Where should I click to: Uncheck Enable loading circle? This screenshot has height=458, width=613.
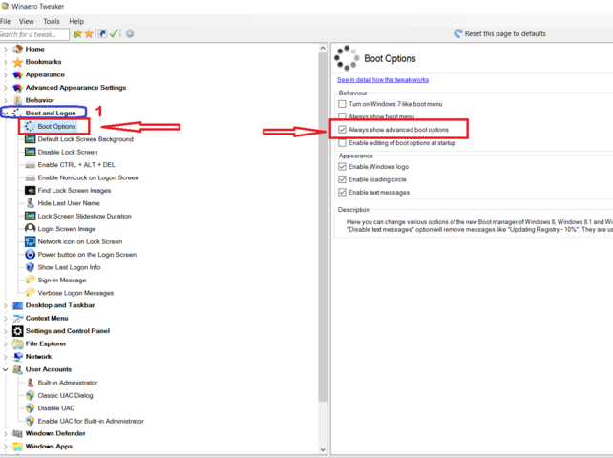click(x=342, y=179)
